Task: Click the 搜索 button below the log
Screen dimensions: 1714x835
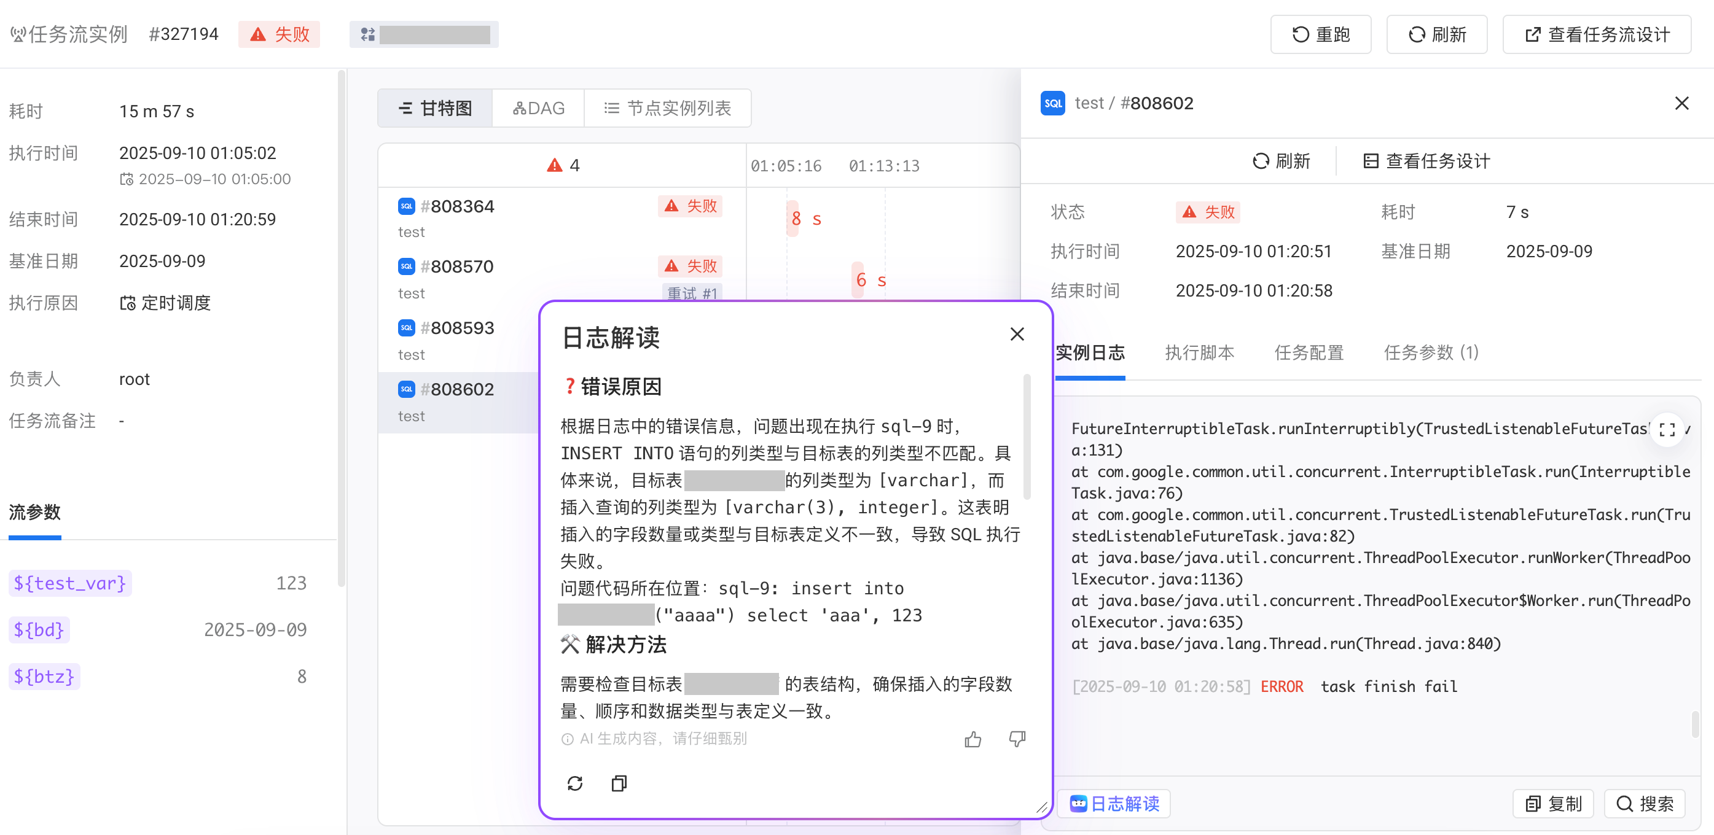Action: click(x=1644, y=804)
